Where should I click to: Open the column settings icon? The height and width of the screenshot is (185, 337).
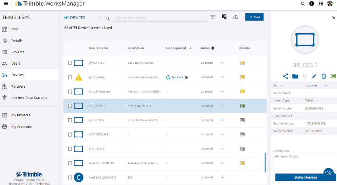[x=224, y=17]
